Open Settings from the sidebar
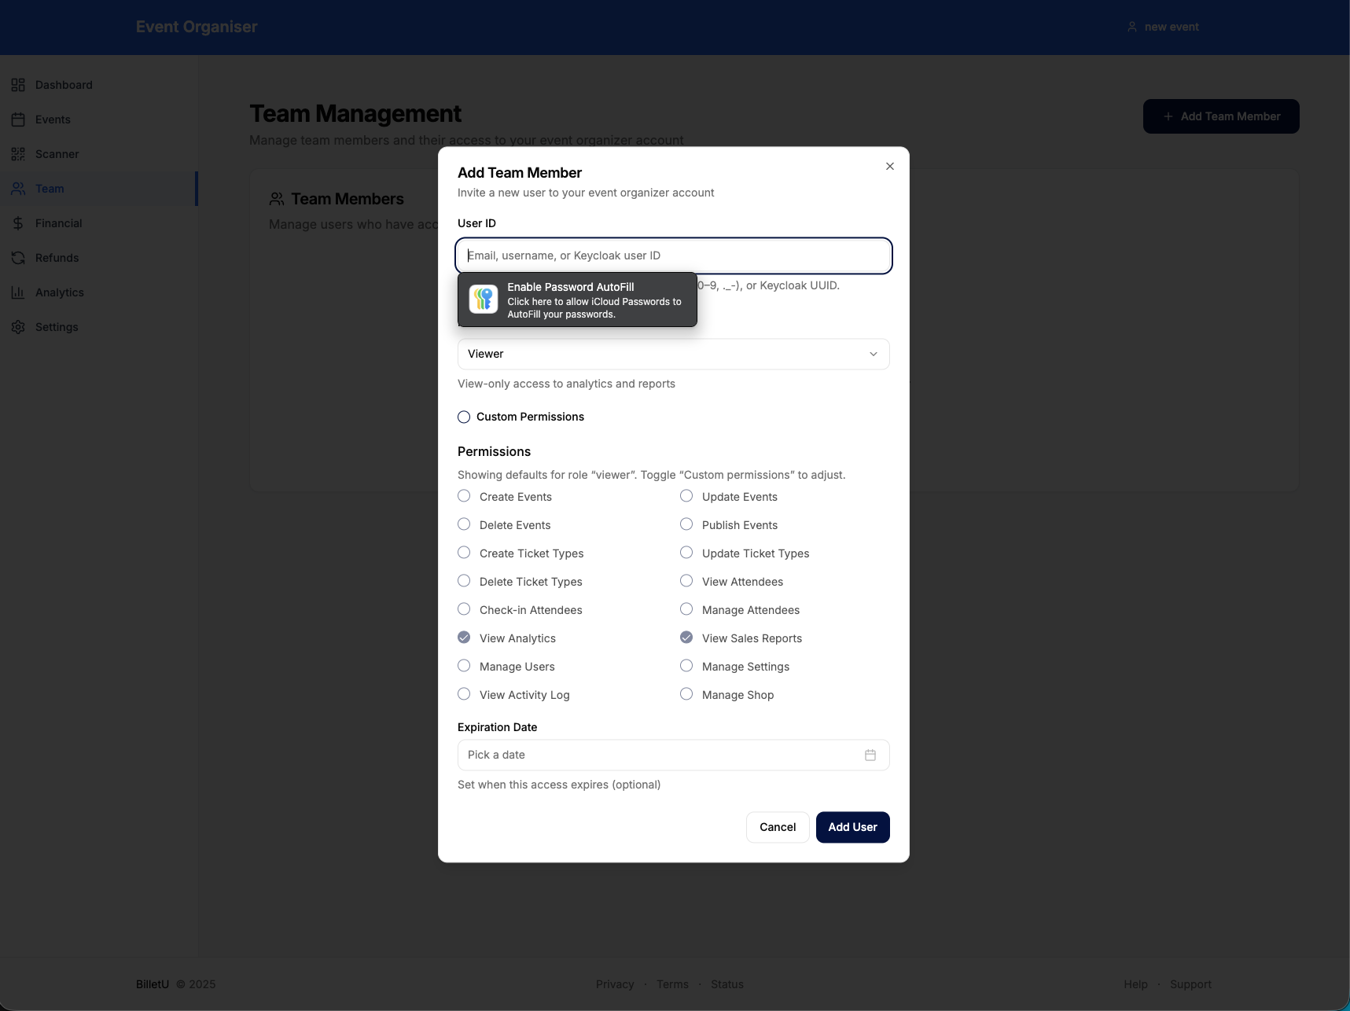 [99, 327]
